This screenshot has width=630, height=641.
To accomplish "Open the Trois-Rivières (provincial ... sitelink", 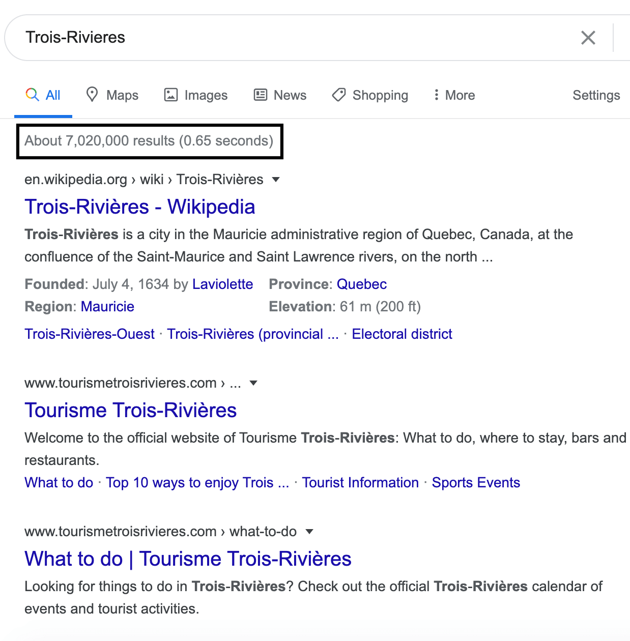I will (x=253, y=334).
